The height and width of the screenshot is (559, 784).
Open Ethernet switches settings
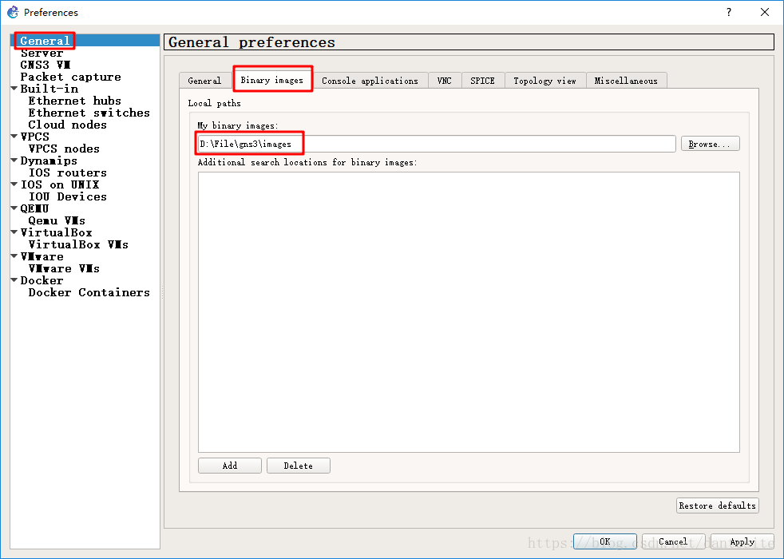[x=89, y=113]
